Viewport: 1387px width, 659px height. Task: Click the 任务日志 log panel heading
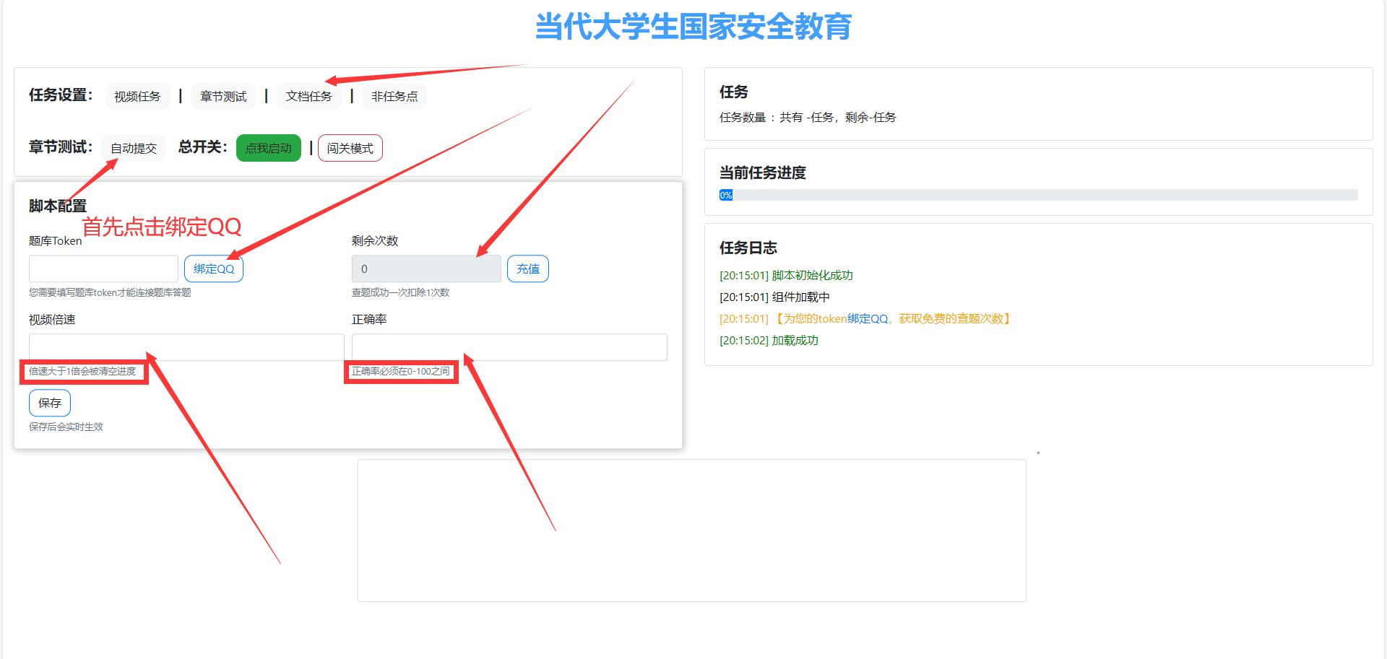(x=748, y=248)
